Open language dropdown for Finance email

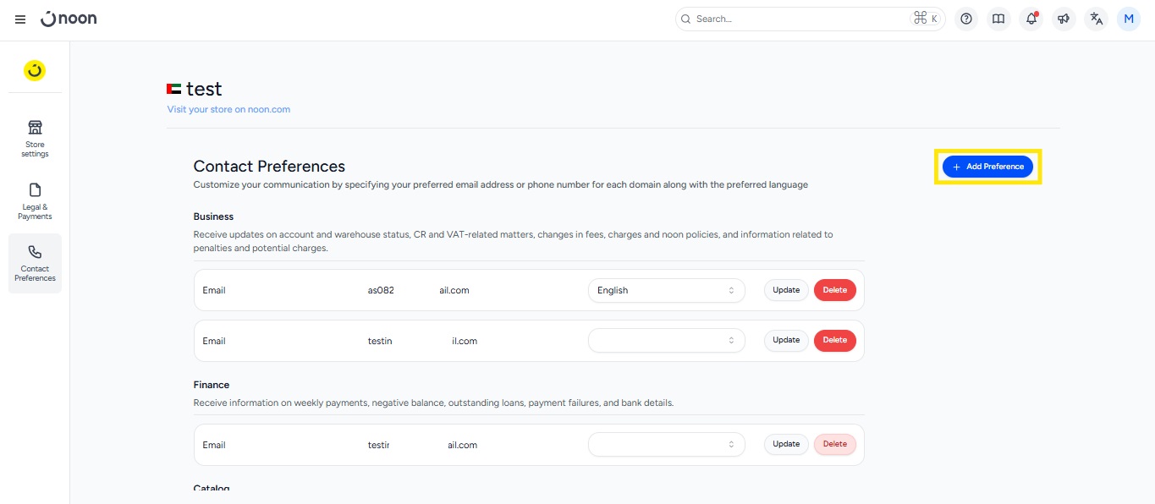tap(666, 445)
